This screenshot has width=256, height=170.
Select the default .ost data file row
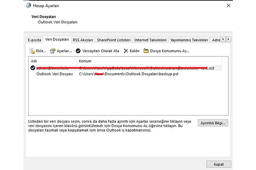click(125, 68)
